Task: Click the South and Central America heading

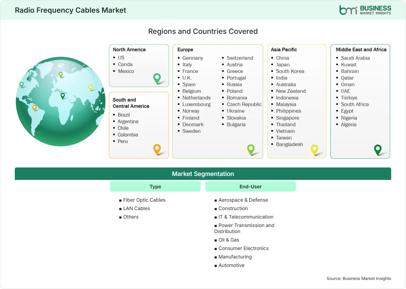Action: (131, 103)
